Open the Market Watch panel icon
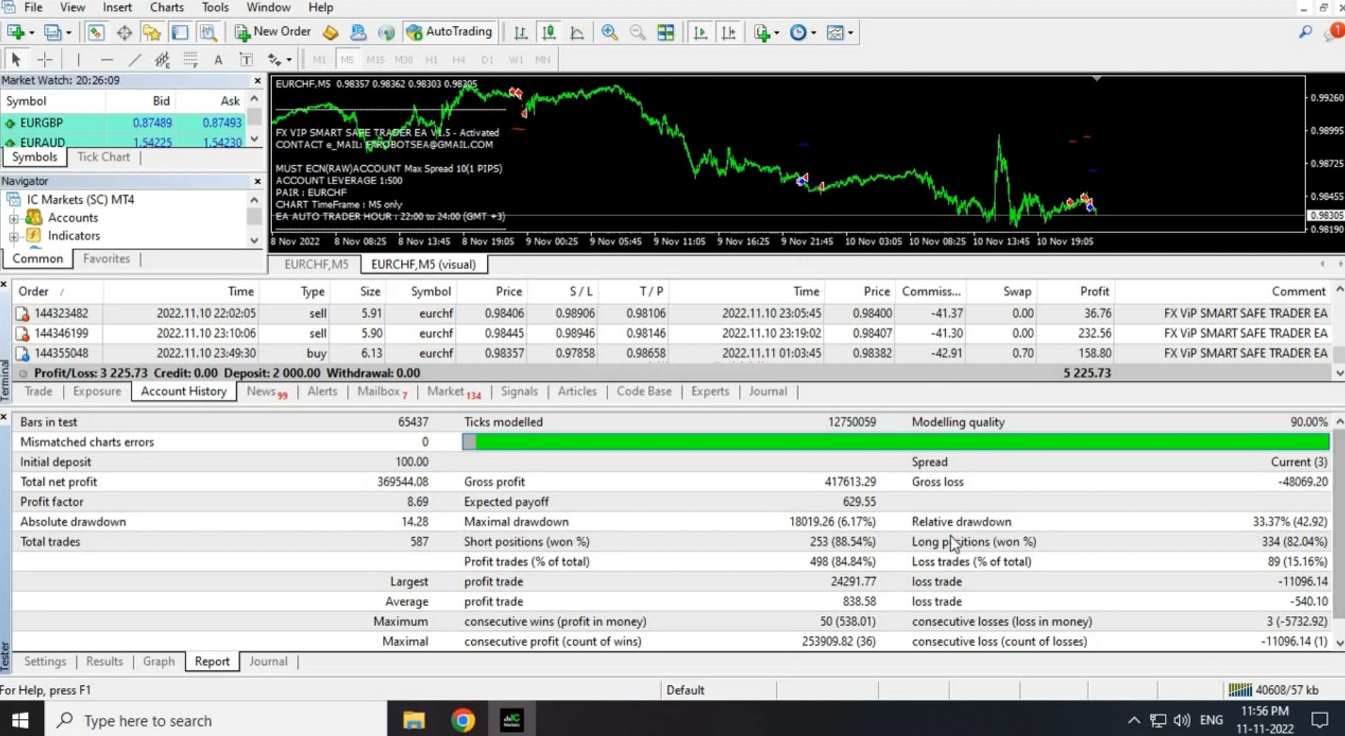The height and width of the screenshot is (736, 1345). click(95, 32)
